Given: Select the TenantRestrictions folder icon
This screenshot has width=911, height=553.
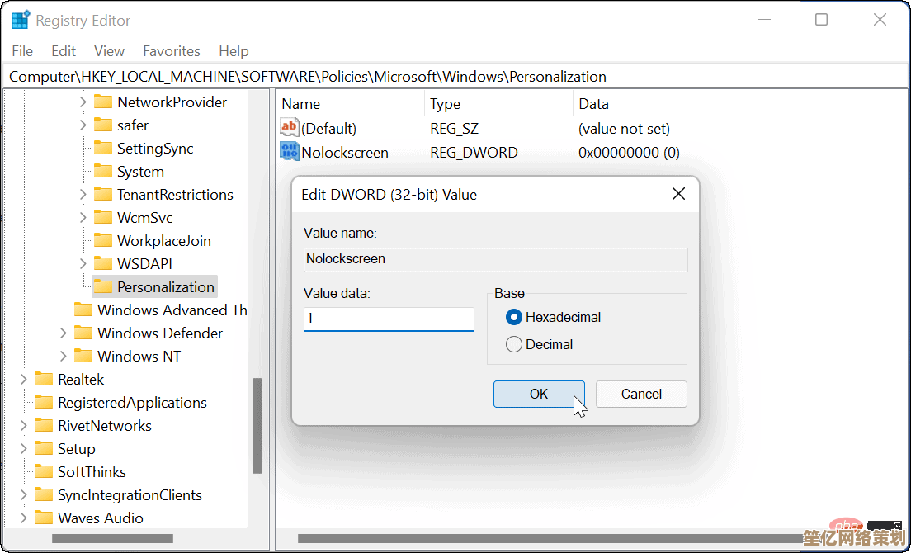Looking at the screenshot, I should (x=103, y=195).
